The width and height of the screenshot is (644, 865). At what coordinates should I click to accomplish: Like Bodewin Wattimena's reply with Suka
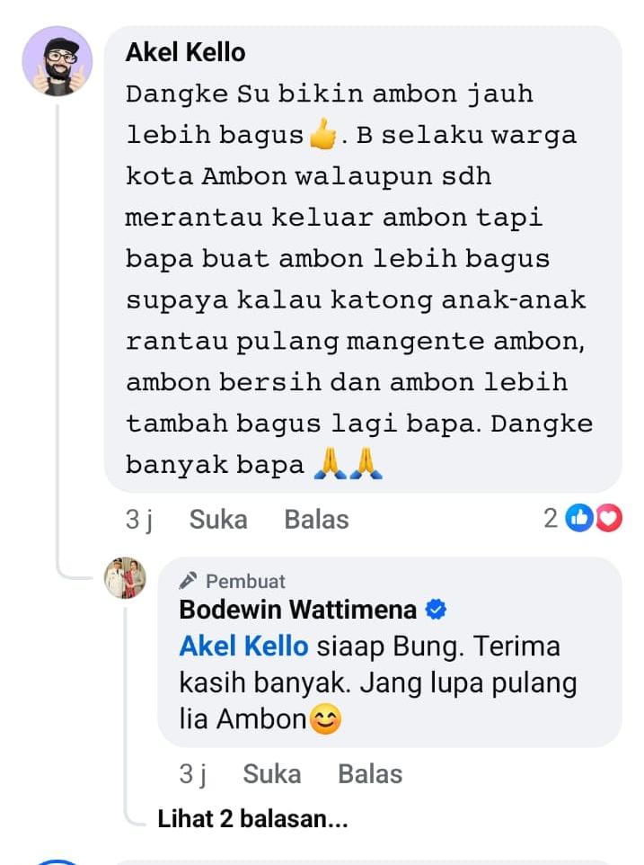tap(271, 773)
